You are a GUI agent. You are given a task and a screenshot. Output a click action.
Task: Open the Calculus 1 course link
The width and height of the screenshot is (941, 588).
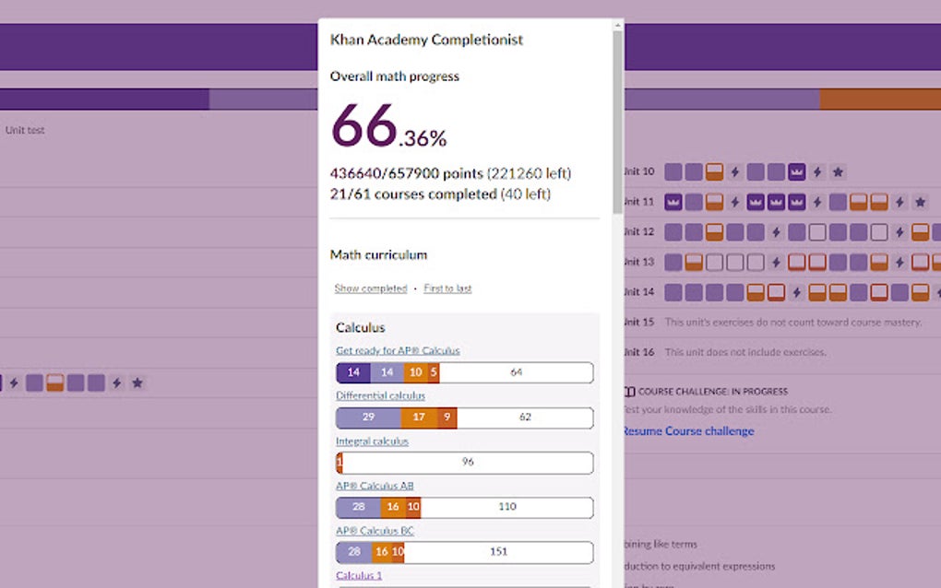click(357, 574)
